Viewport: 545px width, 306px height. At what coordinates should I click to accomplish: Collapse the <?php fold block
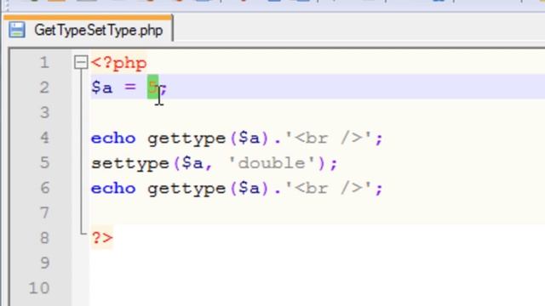[x=81, y=62]
